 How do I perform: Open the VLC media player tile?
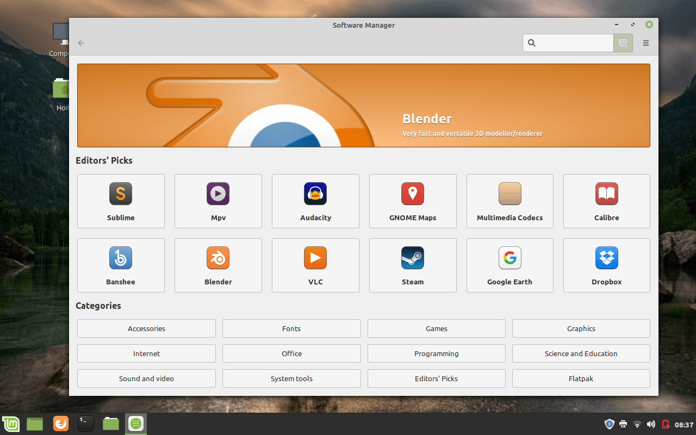[315, 265]
